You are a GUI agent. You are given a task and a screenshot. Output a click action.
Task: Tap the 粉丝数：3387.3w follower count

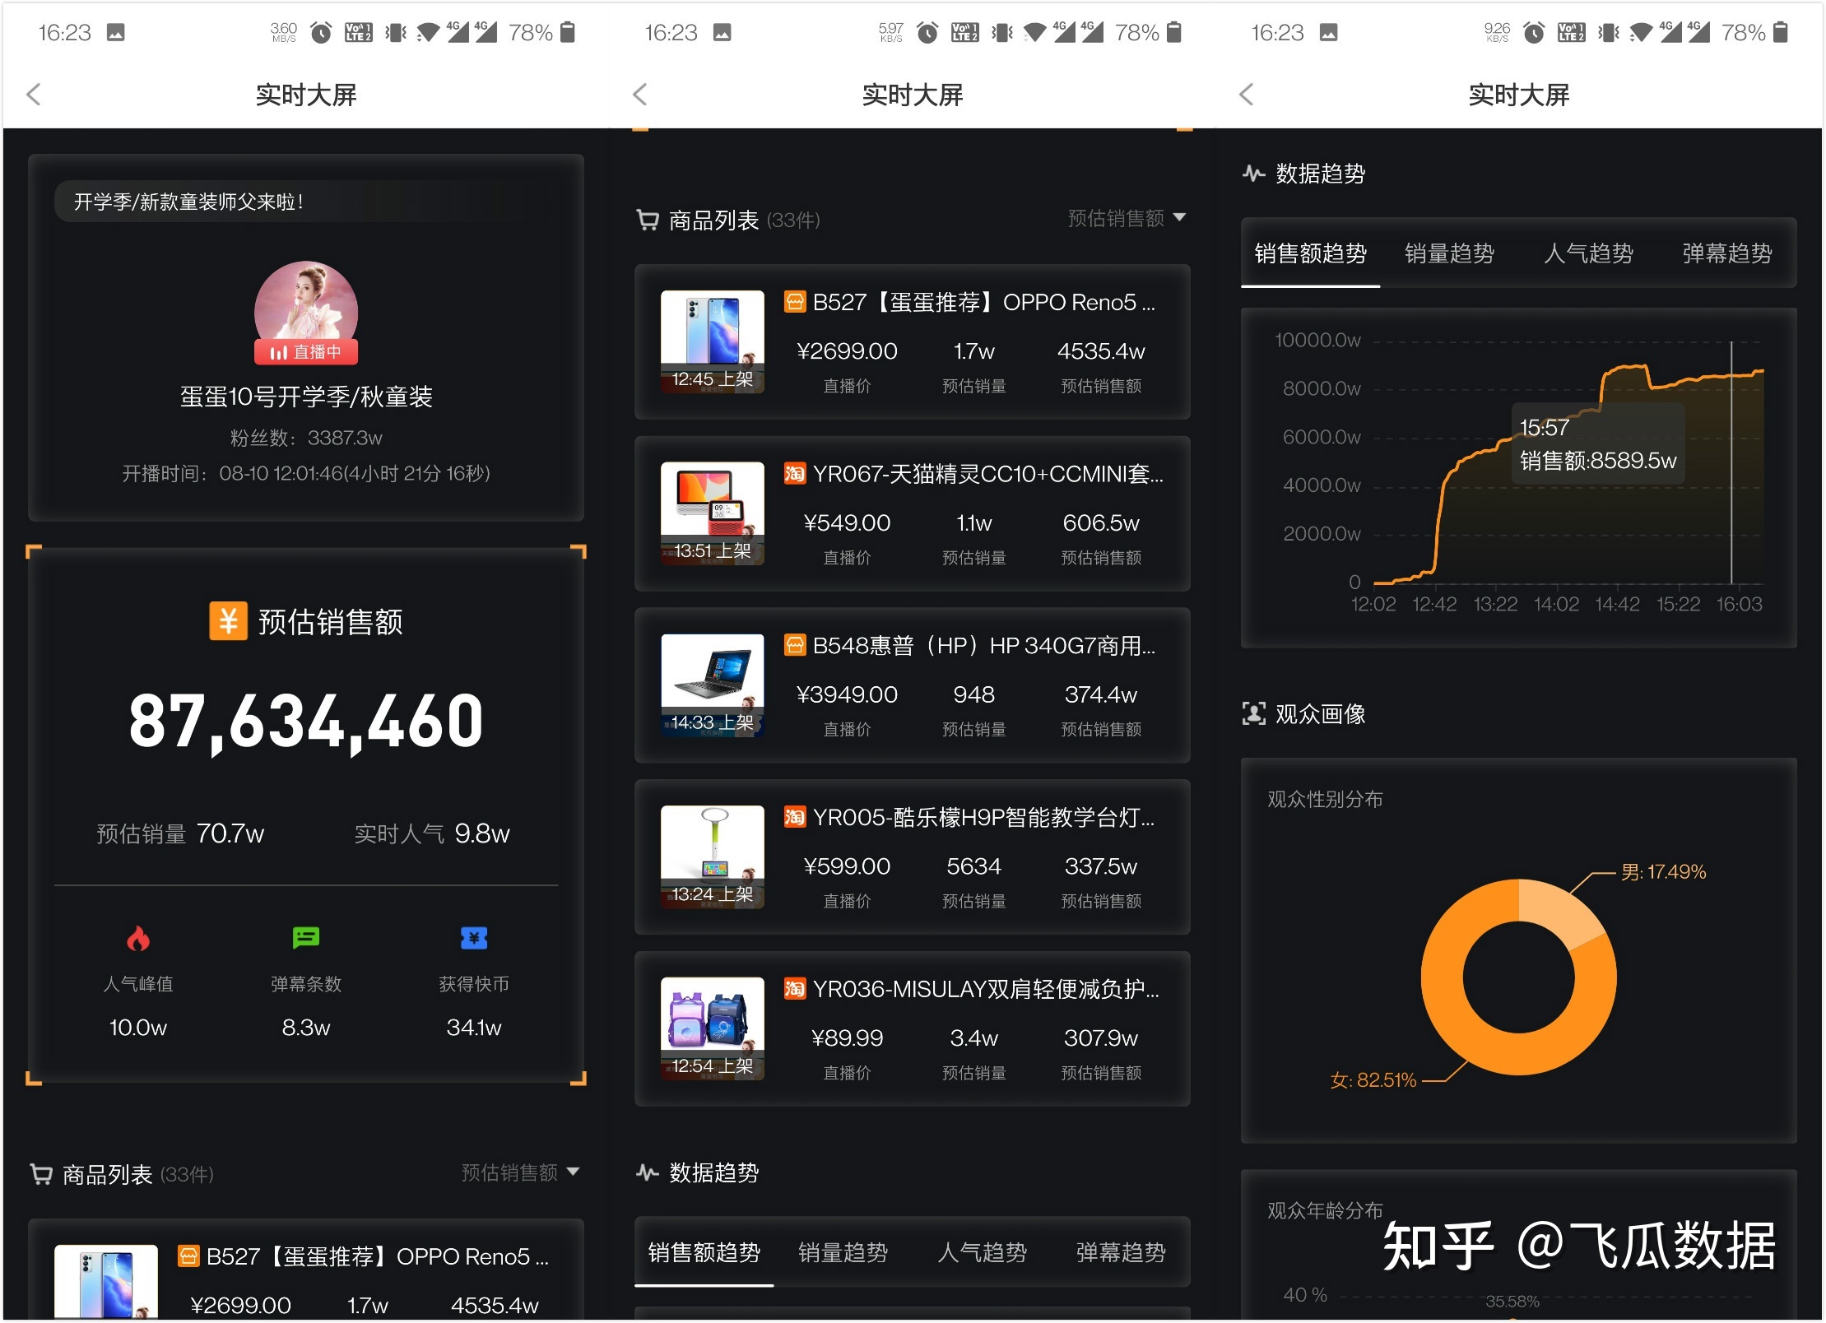tap(306, 438)
